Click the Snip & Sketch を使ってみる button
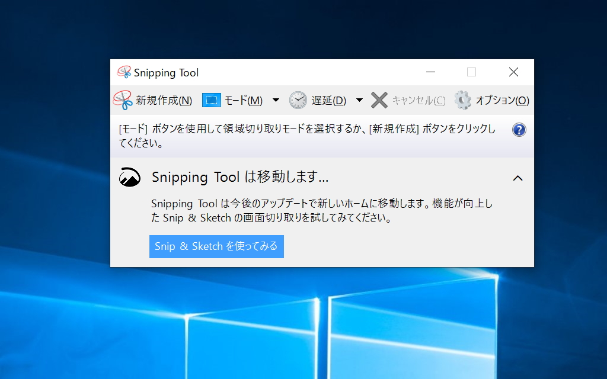The width and height of the screenshot is (607, 379). click(x=216, y=246)
